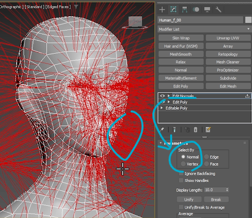Enable Show Handles checkbox

(x=181, y=181)
